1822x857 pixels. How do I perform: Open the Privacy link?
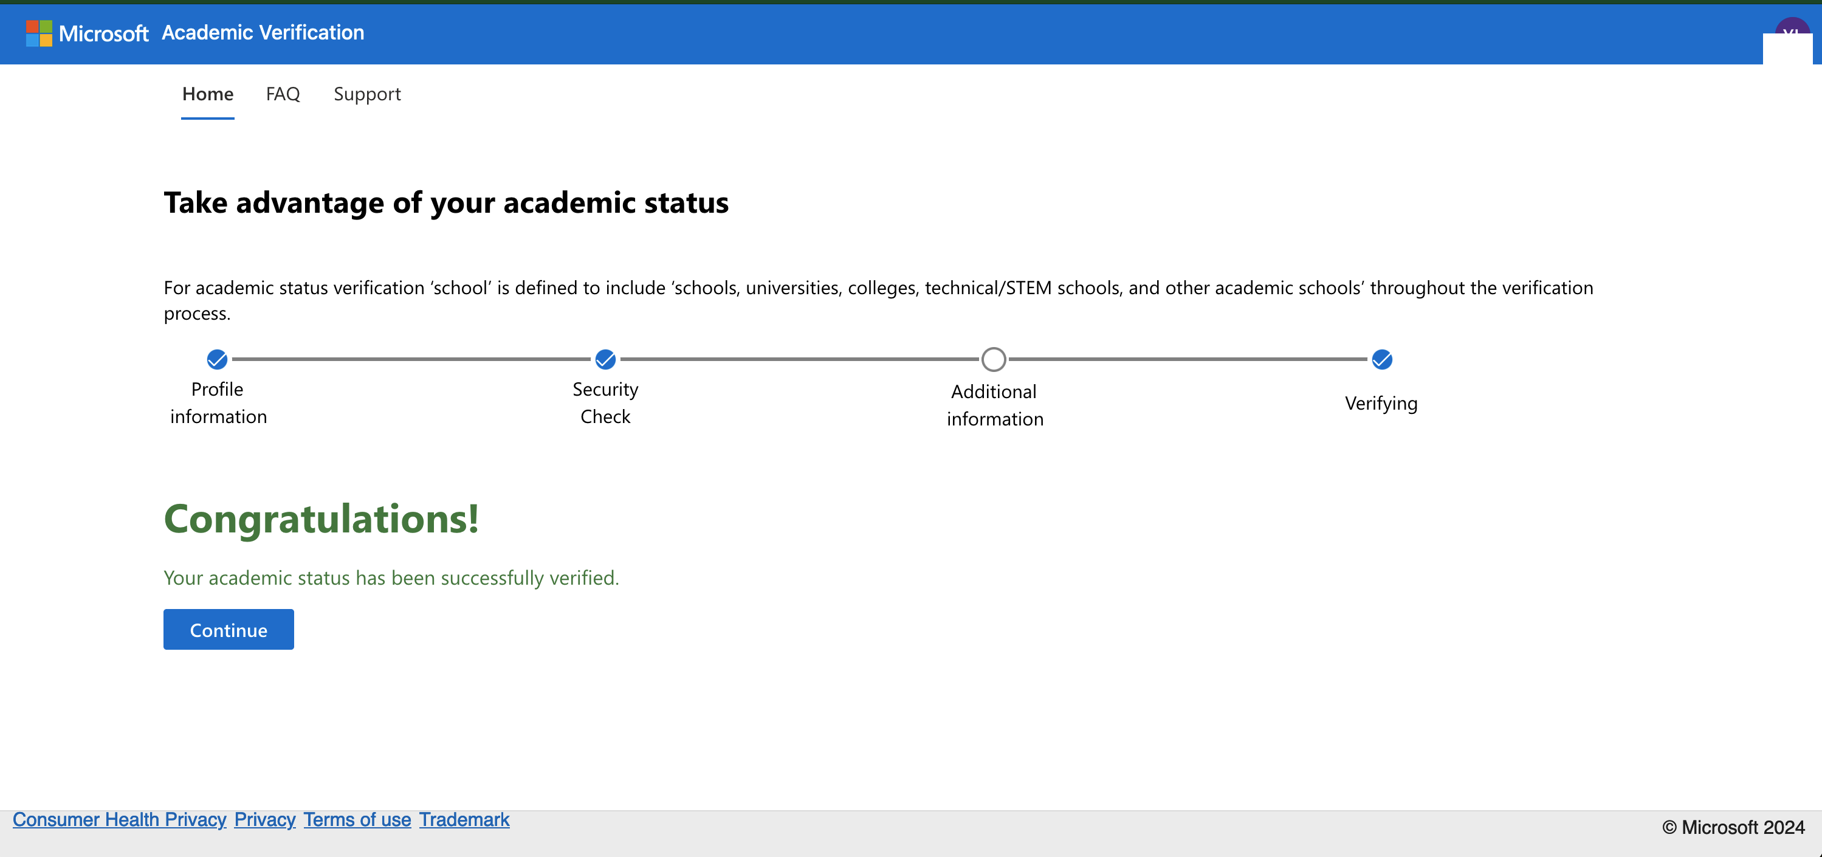pyautogui.click(x=264, y=819)
